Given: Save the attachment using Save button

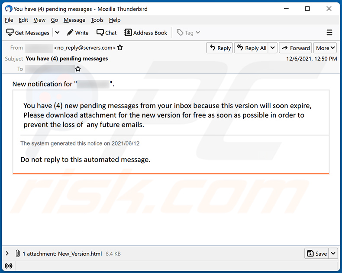Looking at the screenshot, I should coord(317,254).
